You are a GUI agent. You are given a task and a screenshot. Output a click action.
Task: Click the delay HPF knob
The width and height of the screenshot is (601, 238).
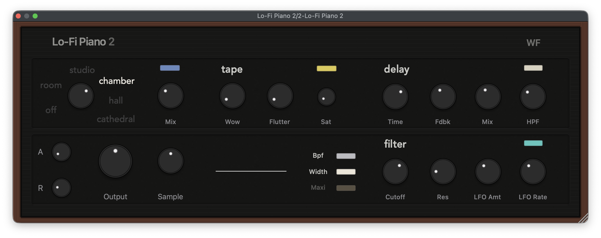point(533,97)
